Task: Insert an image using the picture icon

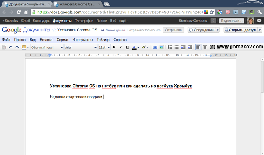Action: tap(161, 48)
